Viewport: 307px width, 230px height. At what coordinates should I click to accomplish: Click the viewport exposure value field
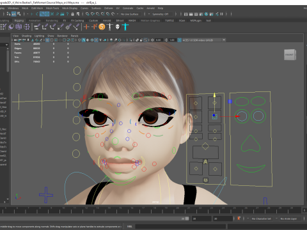tap(159, 40)
